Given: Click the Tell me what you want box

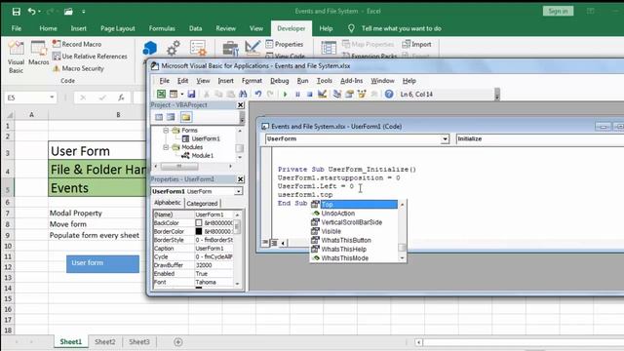Looking at the screenshot, I should 401,28.
